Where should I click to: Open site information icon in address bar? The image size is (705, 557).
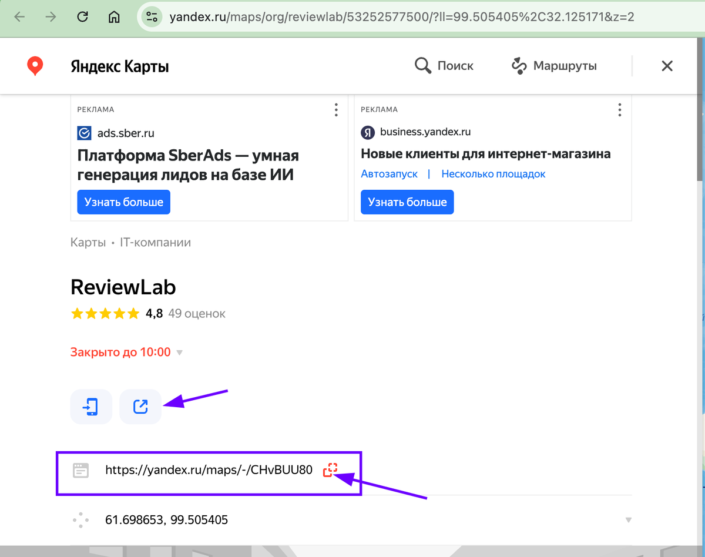point(152,16)
